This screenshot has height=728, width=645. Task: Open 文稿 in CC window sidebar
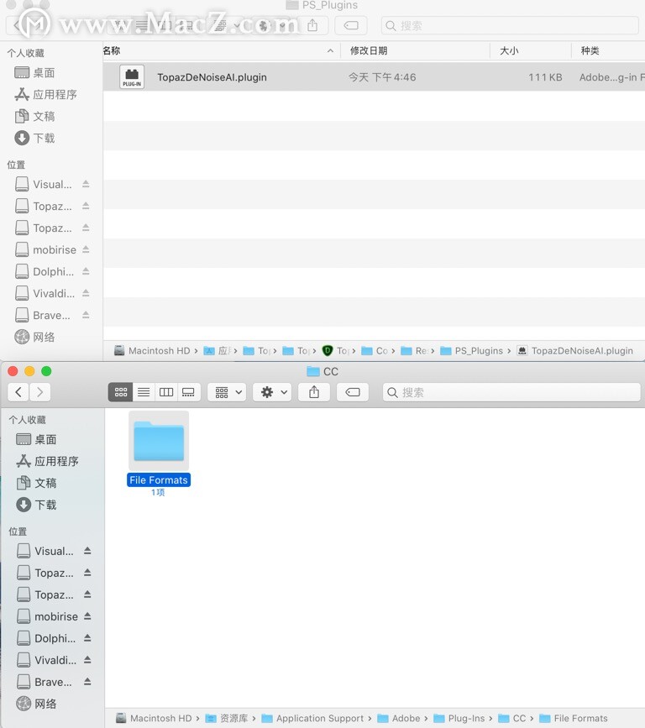coord(37,484)
